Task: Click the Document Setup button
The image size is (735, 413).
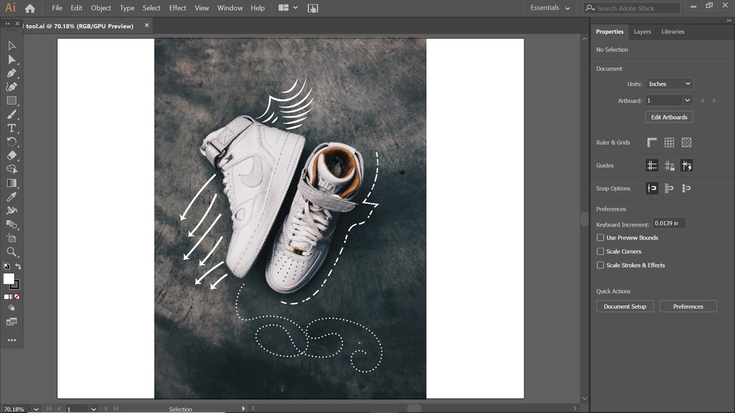Action: (x=625, y=307)
